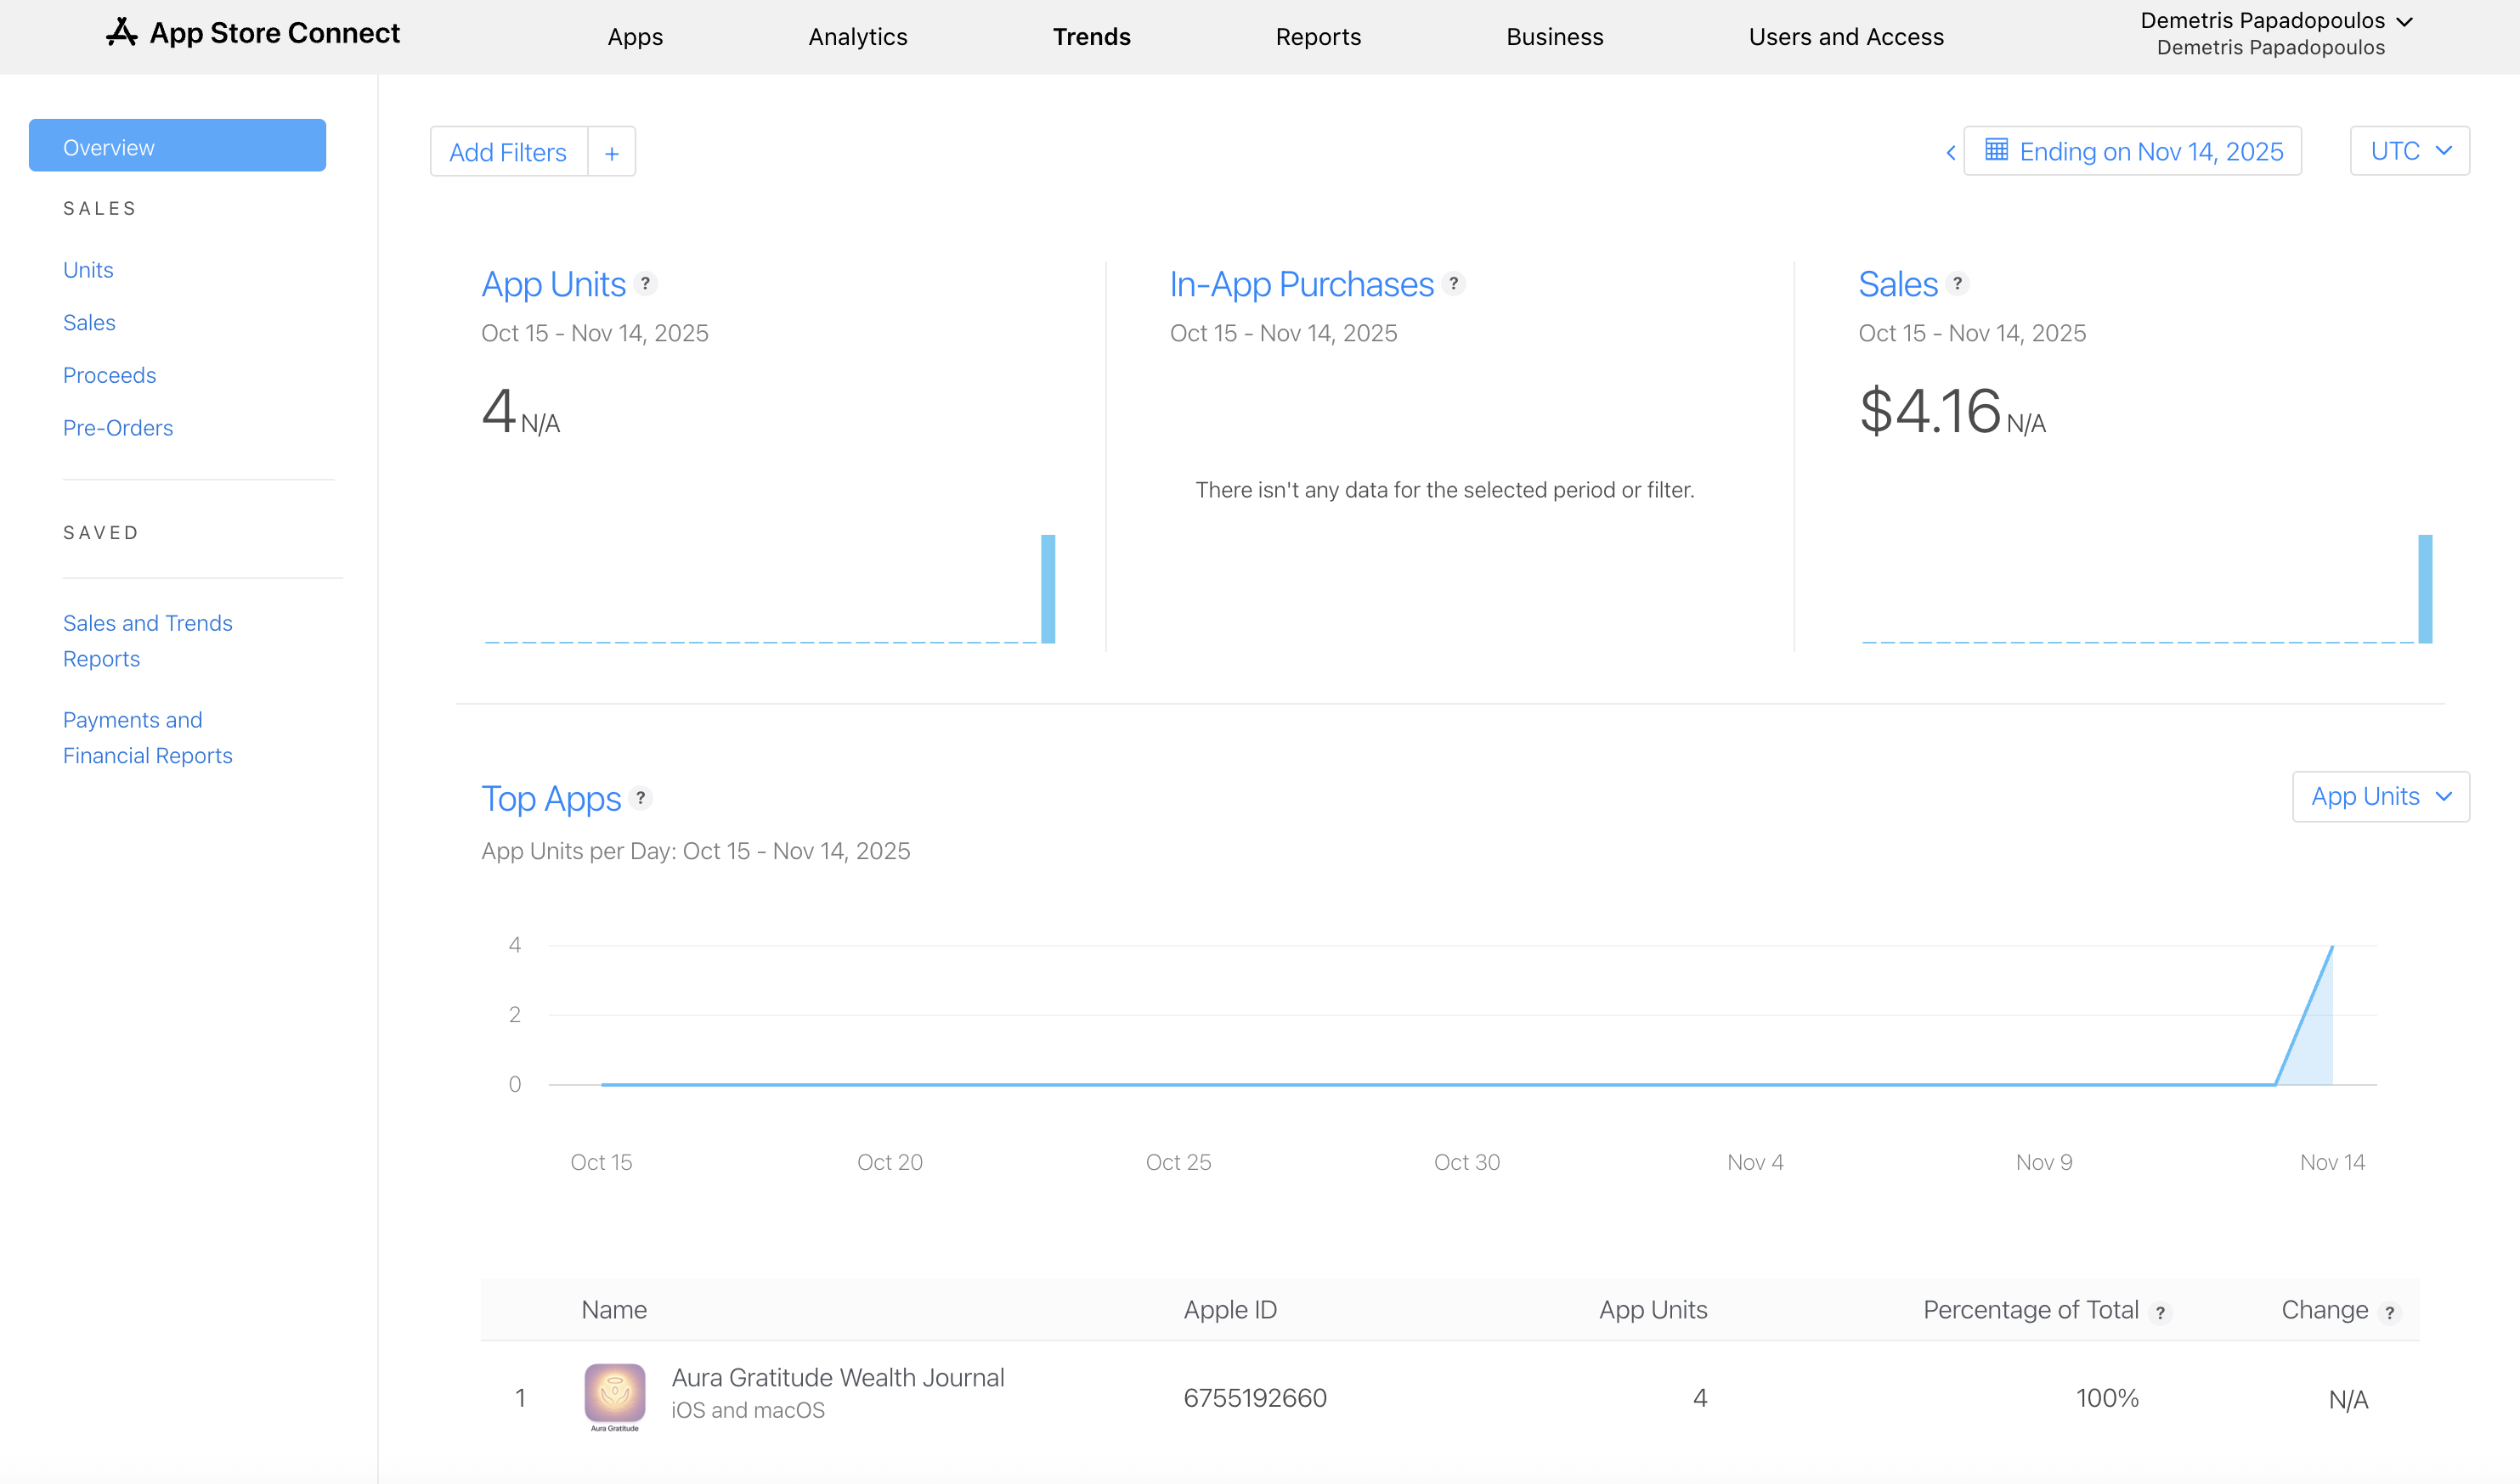The width and height of the screenshot is (2520, 1484).
Task: Open the Percentage of Total help tooltip
Action: [2161, 1312]
